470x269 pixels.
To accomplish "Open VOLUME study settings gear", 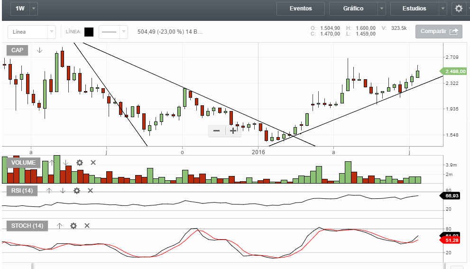I will (x=79, y=163).
